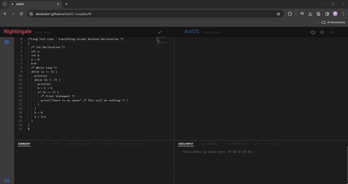Click the browser address bar URL

(64, 14)
